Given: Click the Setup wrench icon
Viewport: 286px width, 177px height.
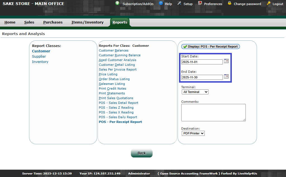Looking at the screenshot, I should tap(179, 3).
